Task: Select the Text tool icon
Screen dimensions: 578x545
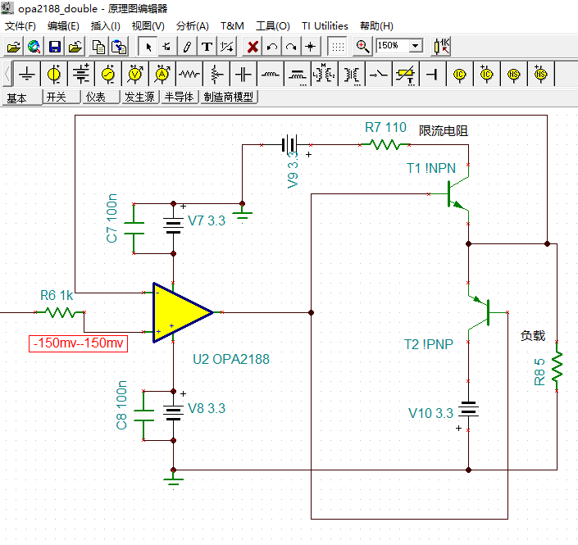Action: coord(207,47)
